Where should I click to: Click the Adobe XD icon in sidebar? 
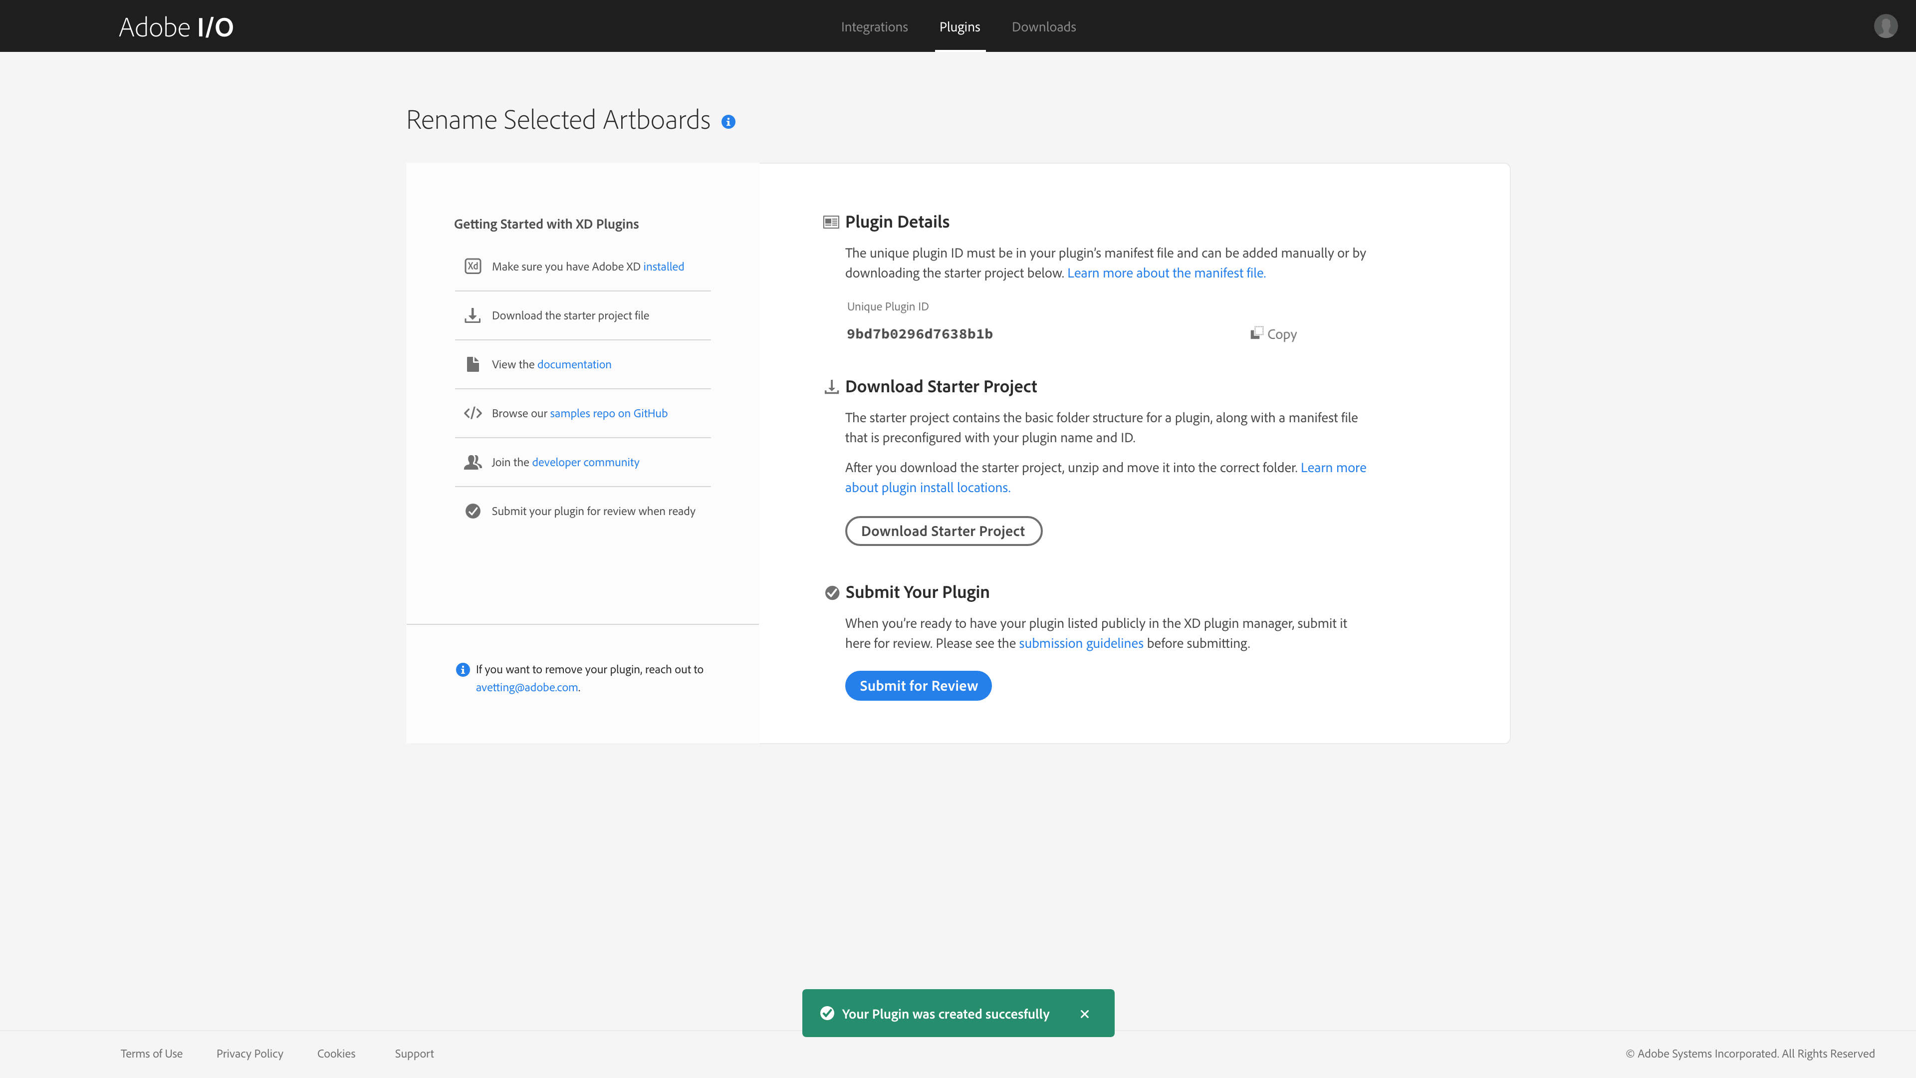tap(473, 267)
